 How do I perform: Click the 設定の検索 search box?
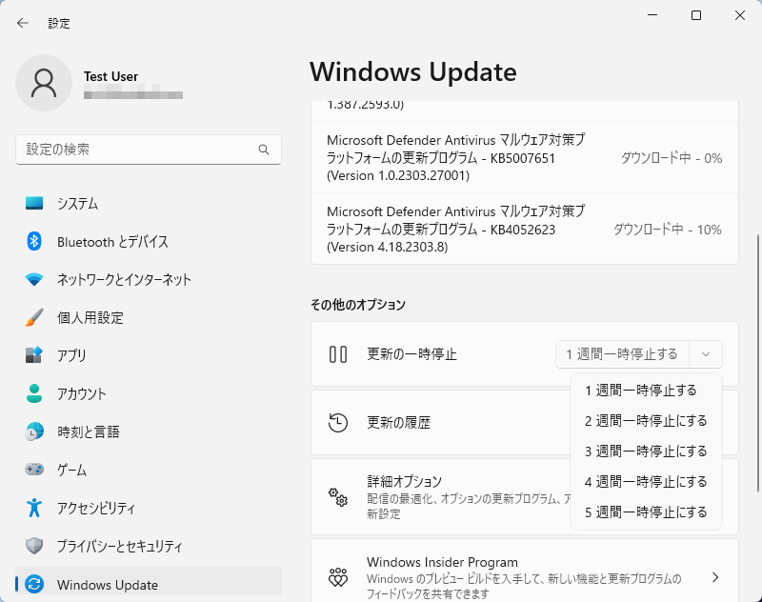[149, 150]
